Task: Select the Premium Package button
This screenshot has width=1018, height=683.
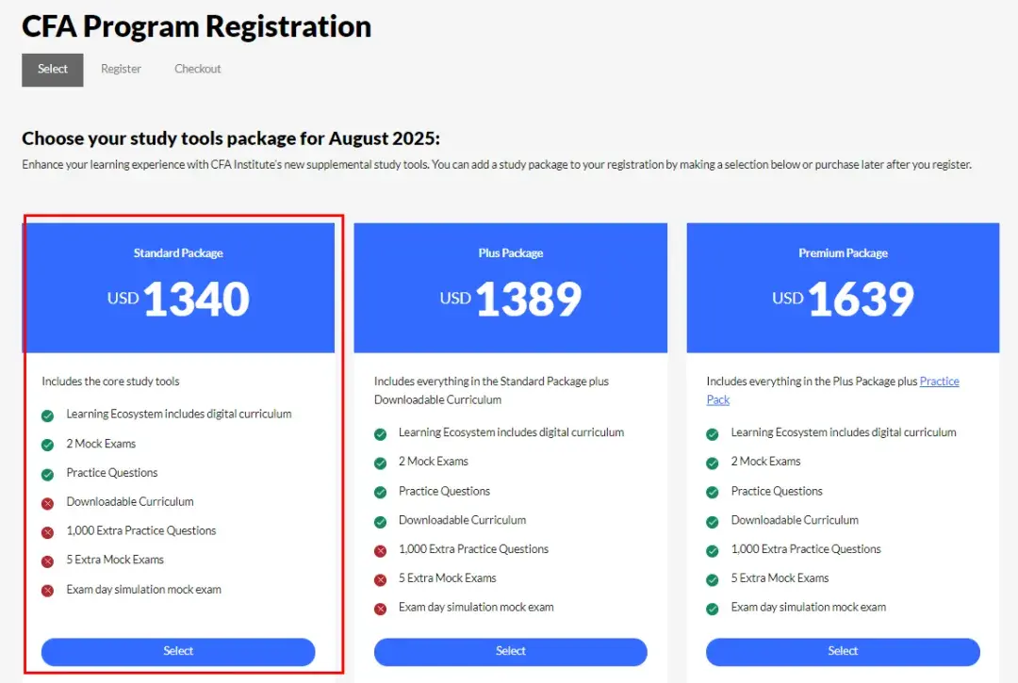Action: click(x=843, y=651)
